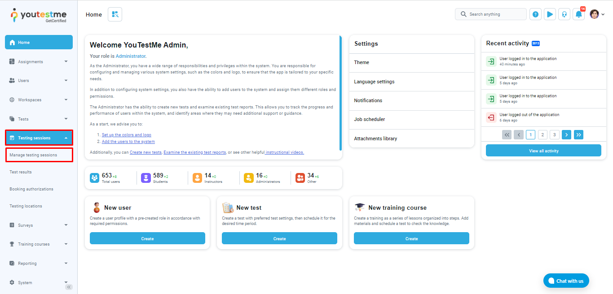Click the YouTestMe GetCertified logo

click(x=38, y=15)
